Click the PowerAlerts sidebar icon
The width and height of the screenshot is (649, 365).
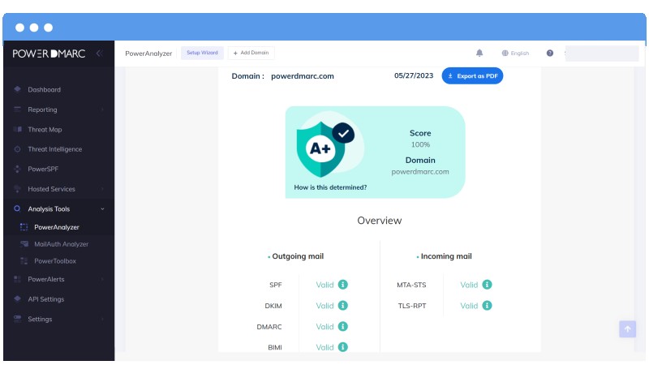(x=17, y=279)
